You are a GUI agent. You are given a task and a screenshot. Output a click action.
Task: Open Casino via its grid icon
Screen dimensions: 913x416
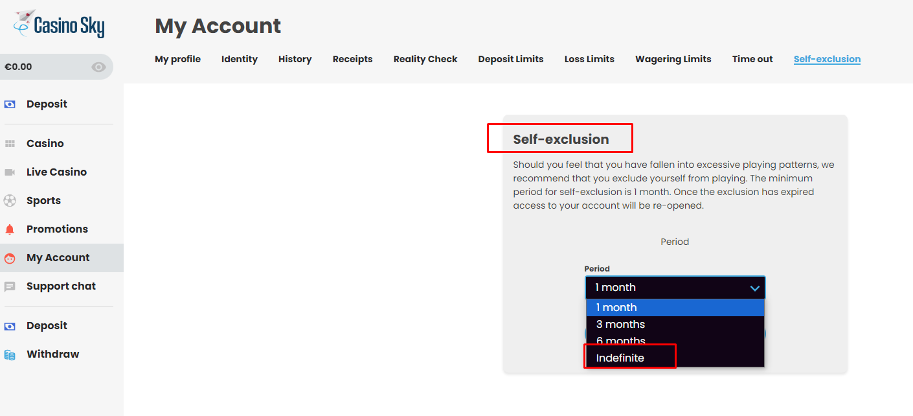coord(10,144)
